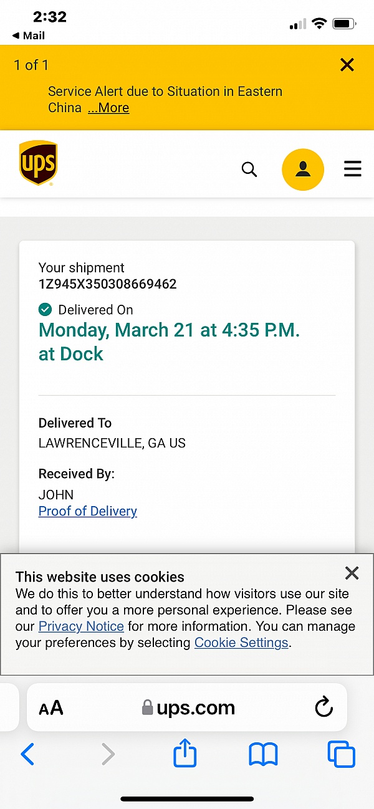
Task: Open the yellow user account button
Action: (x=303, y=170)
